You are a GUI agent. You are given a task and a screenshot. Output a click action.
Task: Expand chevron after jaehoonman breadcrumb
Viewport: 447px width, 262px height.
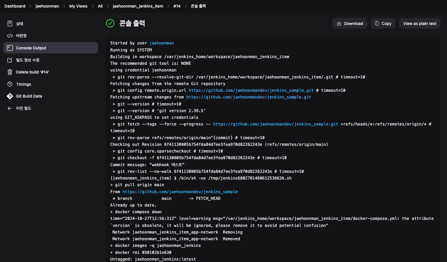click(x=64, y=6)
